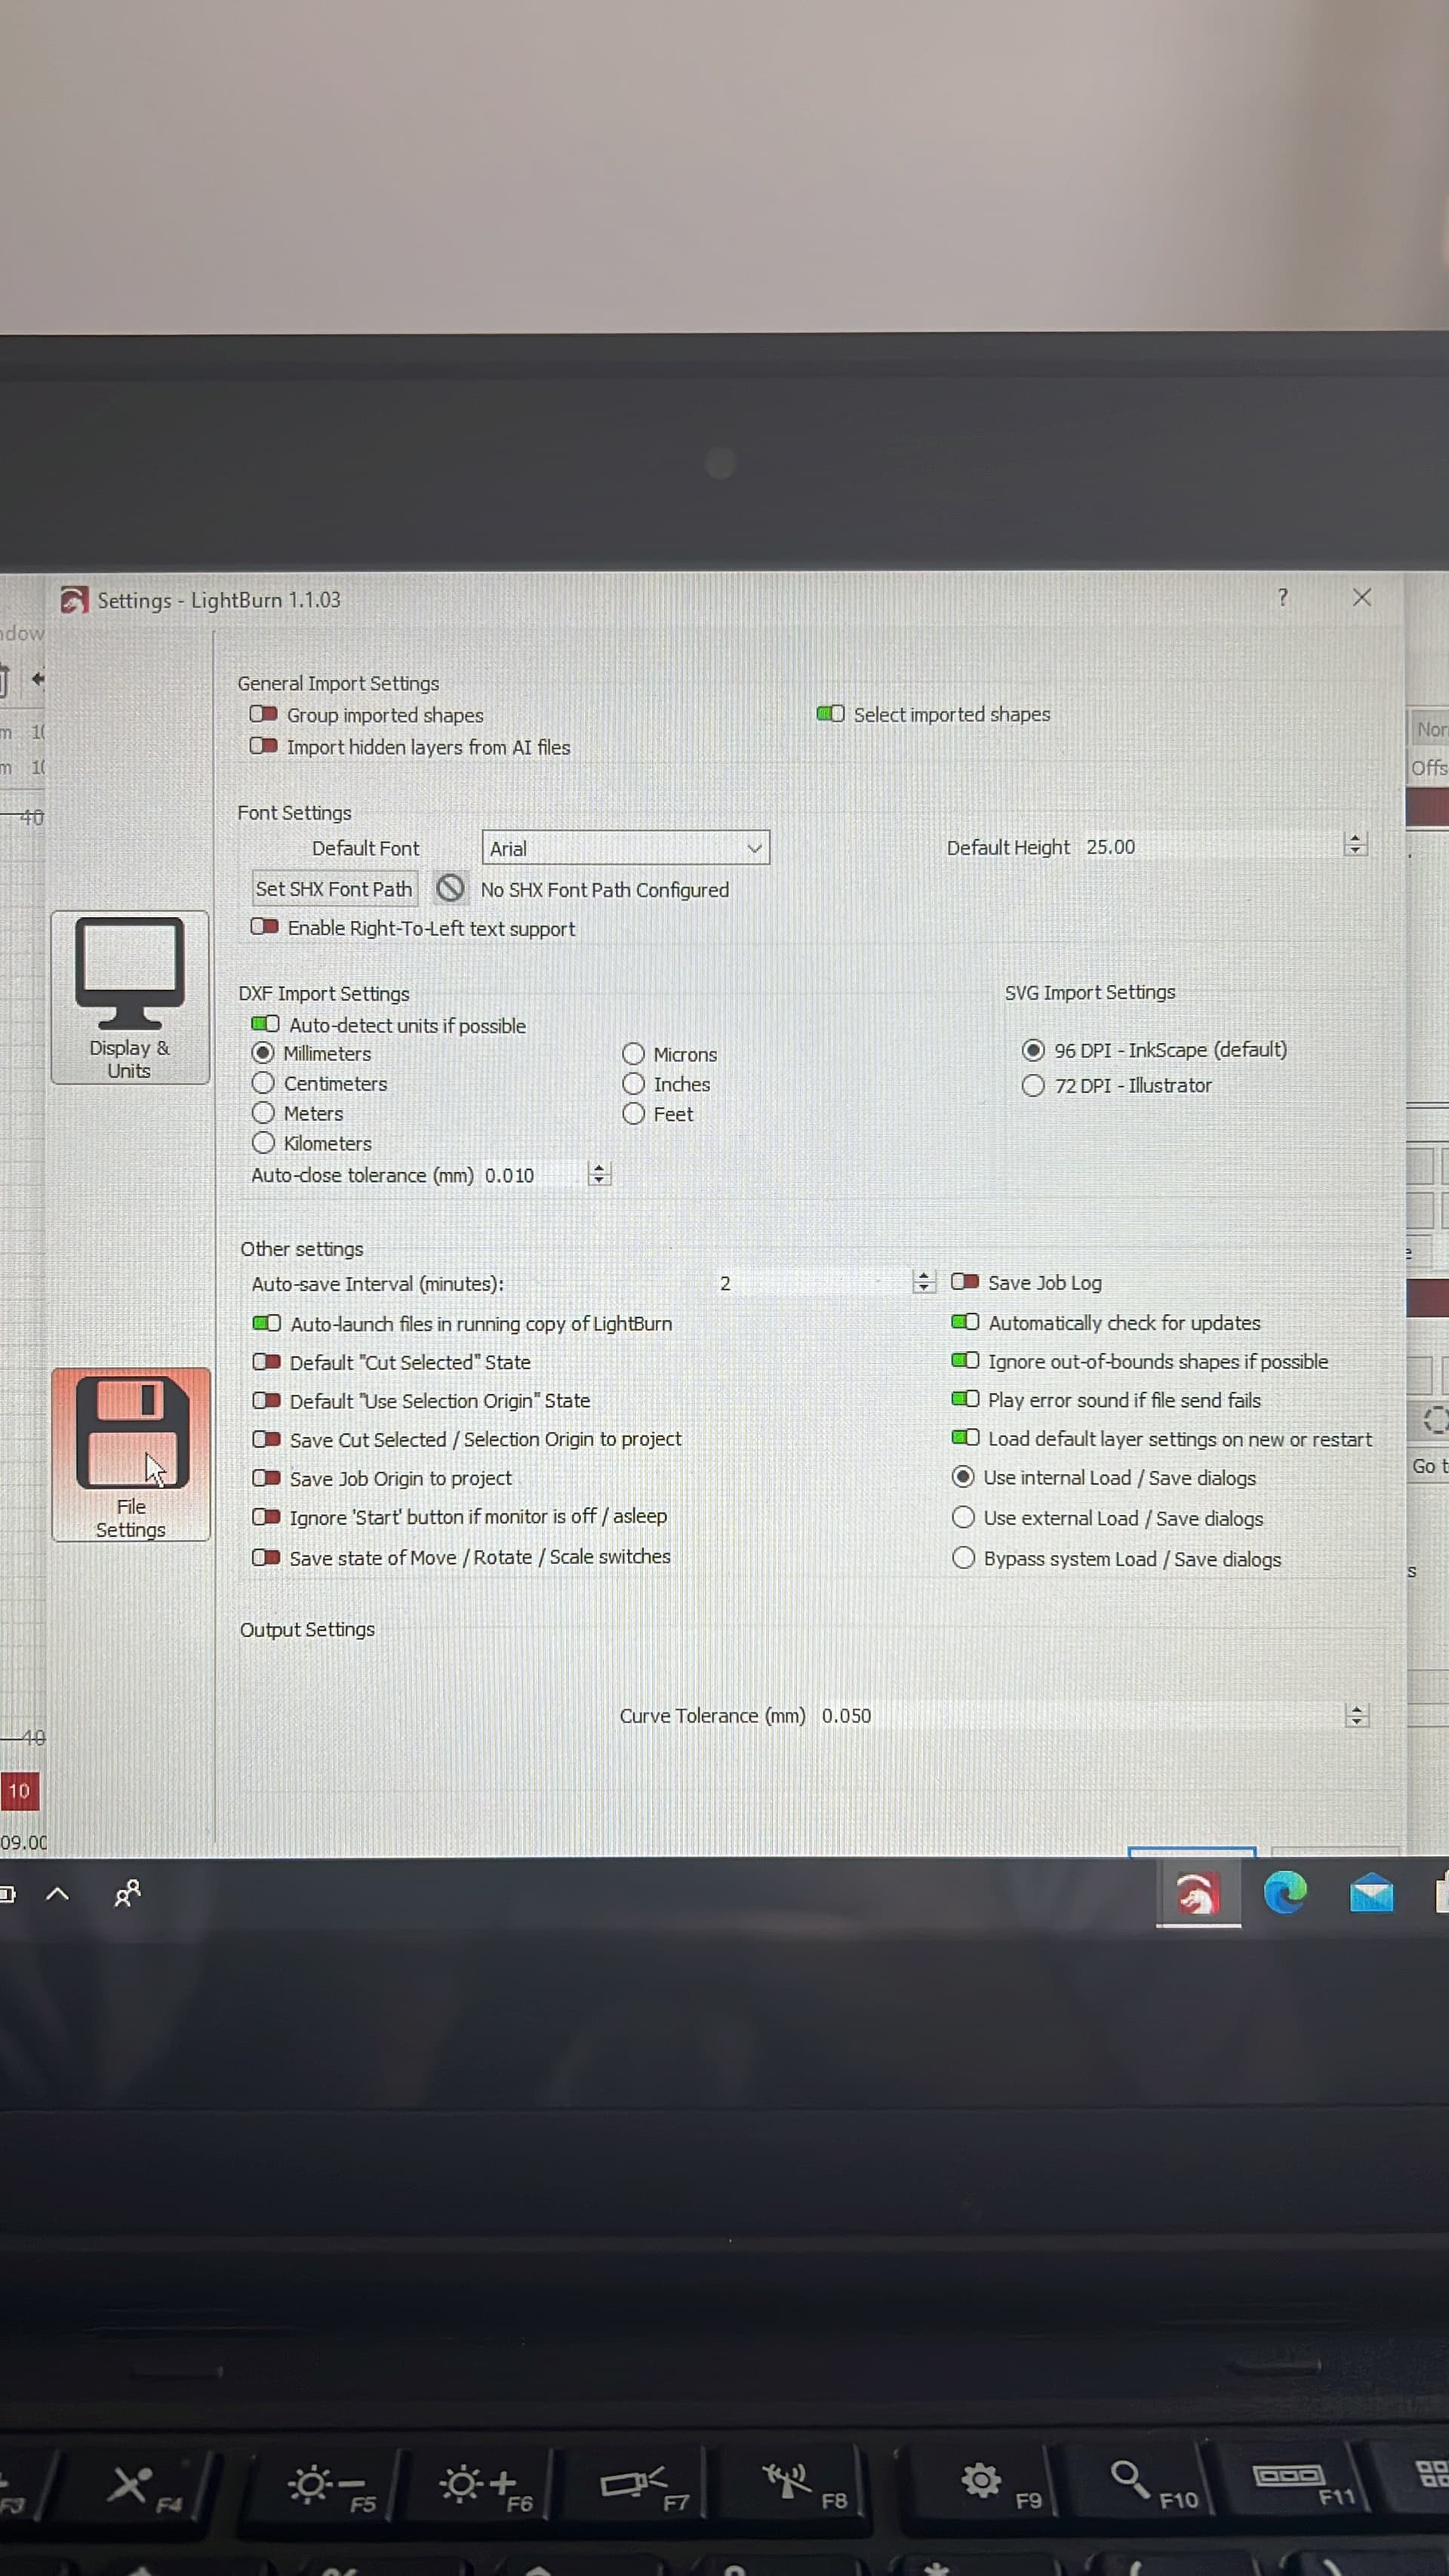
Task: Open the File Settings page
Action: tap(131, 1454)
